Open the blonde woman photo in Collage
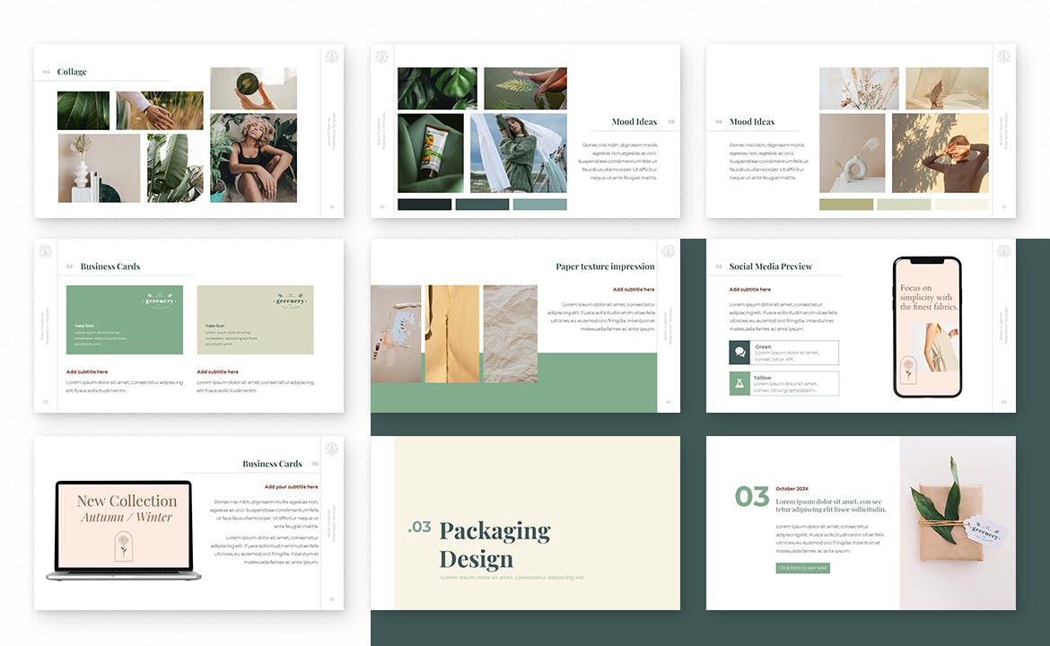1050x646 pixels. [x=253, y=157]
